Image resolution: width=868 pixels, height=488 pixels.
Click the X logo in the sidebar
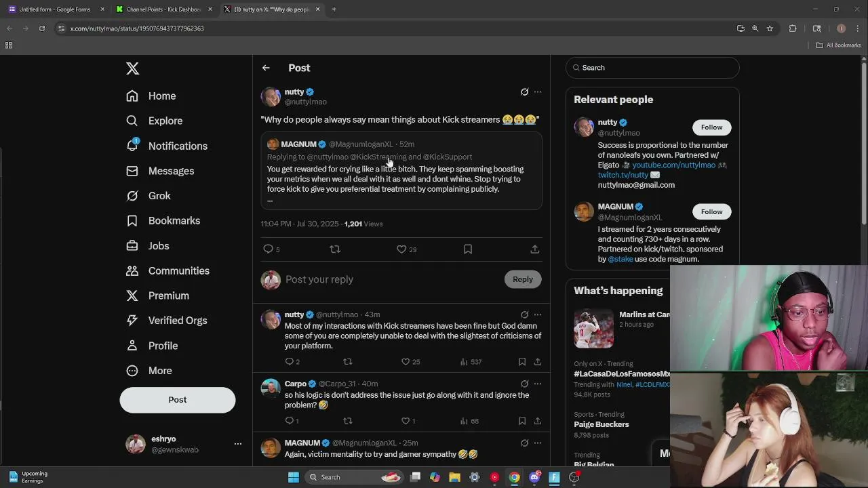point(133,68)
